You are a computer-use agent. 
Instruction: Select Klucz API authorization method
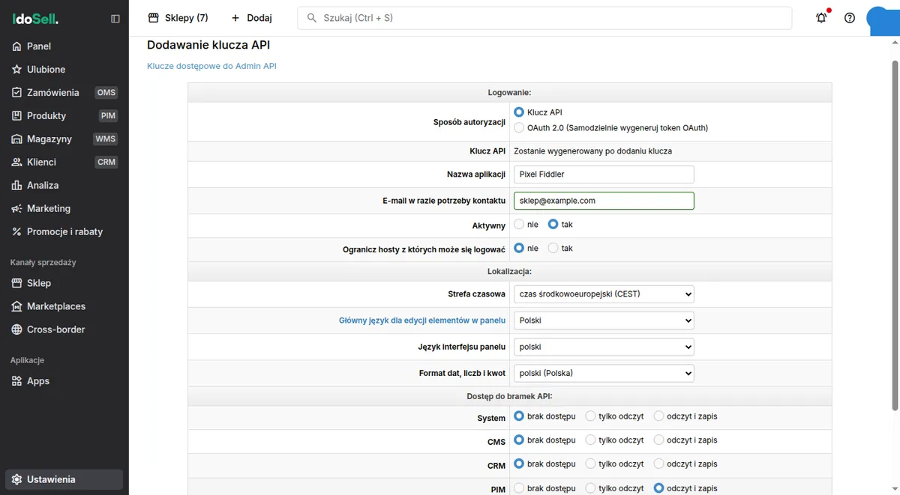(x=519, y=112)
